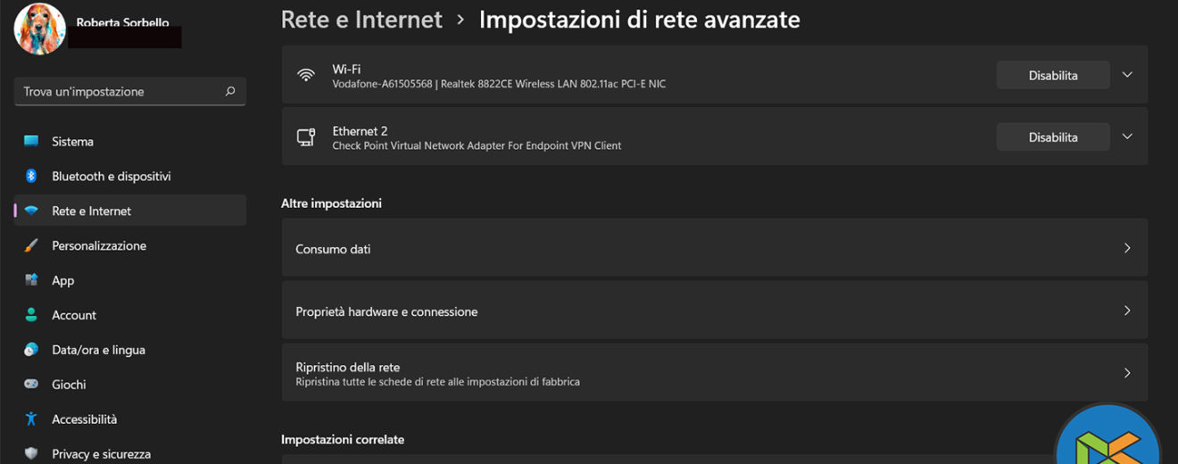Viewport: 1178px width, 464px height.
Task: Disable the Ethernet 2 adapter
Action: click(x=1052, y=137)
